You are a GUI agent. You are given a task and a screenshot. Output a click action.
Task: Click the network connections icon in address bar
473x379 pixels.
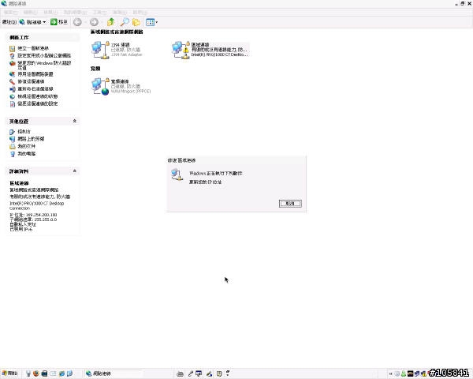coord(22,22)
